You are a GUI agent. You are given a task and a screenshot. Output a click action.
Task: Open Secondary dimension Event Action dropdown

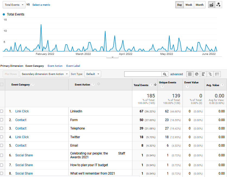(x=44, y=74)
